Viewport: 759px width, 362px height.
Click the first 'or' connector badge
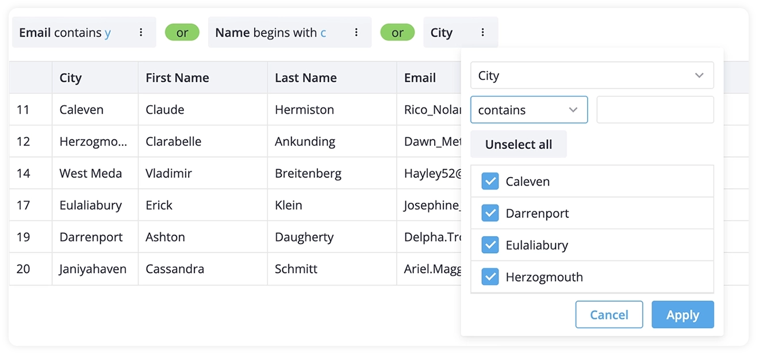pos(182,32)
